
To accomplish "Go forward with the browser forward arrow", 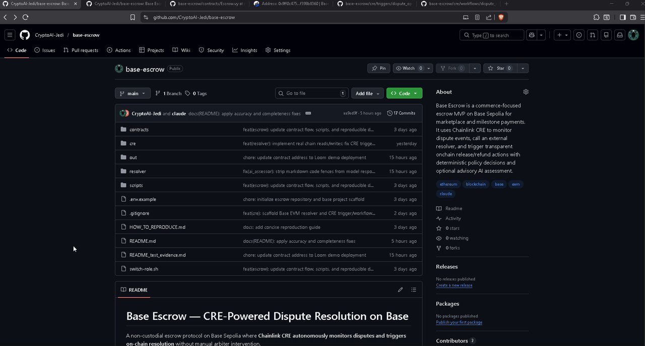I will pyautogui.click(x=15, y=17).
